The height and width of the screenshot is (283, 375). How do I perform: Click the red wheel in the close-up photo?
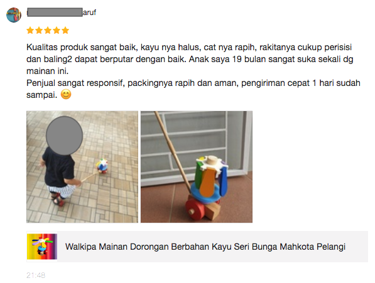point(195,210)
